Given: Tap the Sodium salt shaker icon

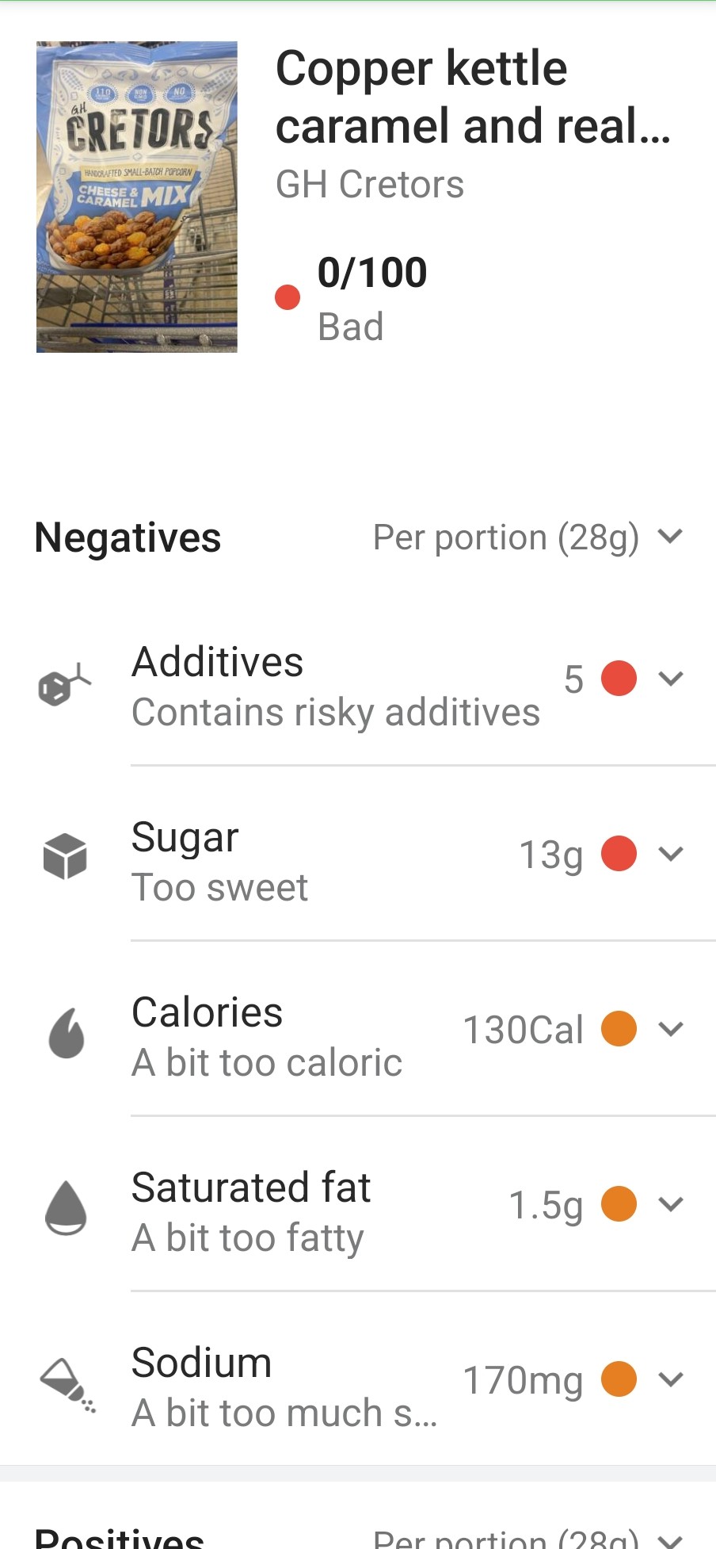Looking at the screenshot, I should point(67,1384).
